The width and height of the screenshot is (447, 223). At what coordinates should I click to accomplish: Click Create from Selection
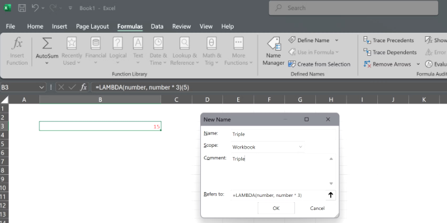319,64
